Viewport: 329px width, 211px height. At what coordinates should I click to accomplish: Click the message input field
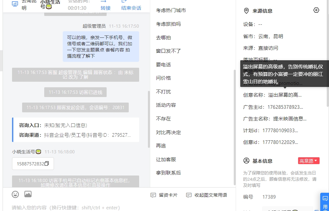[x=119, y=207]
